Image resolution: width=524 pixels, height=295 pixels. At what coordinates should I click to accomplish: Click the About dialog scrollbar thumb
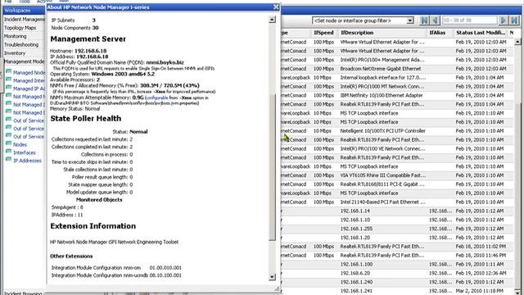pyautogui.click(x=272, y=167)
